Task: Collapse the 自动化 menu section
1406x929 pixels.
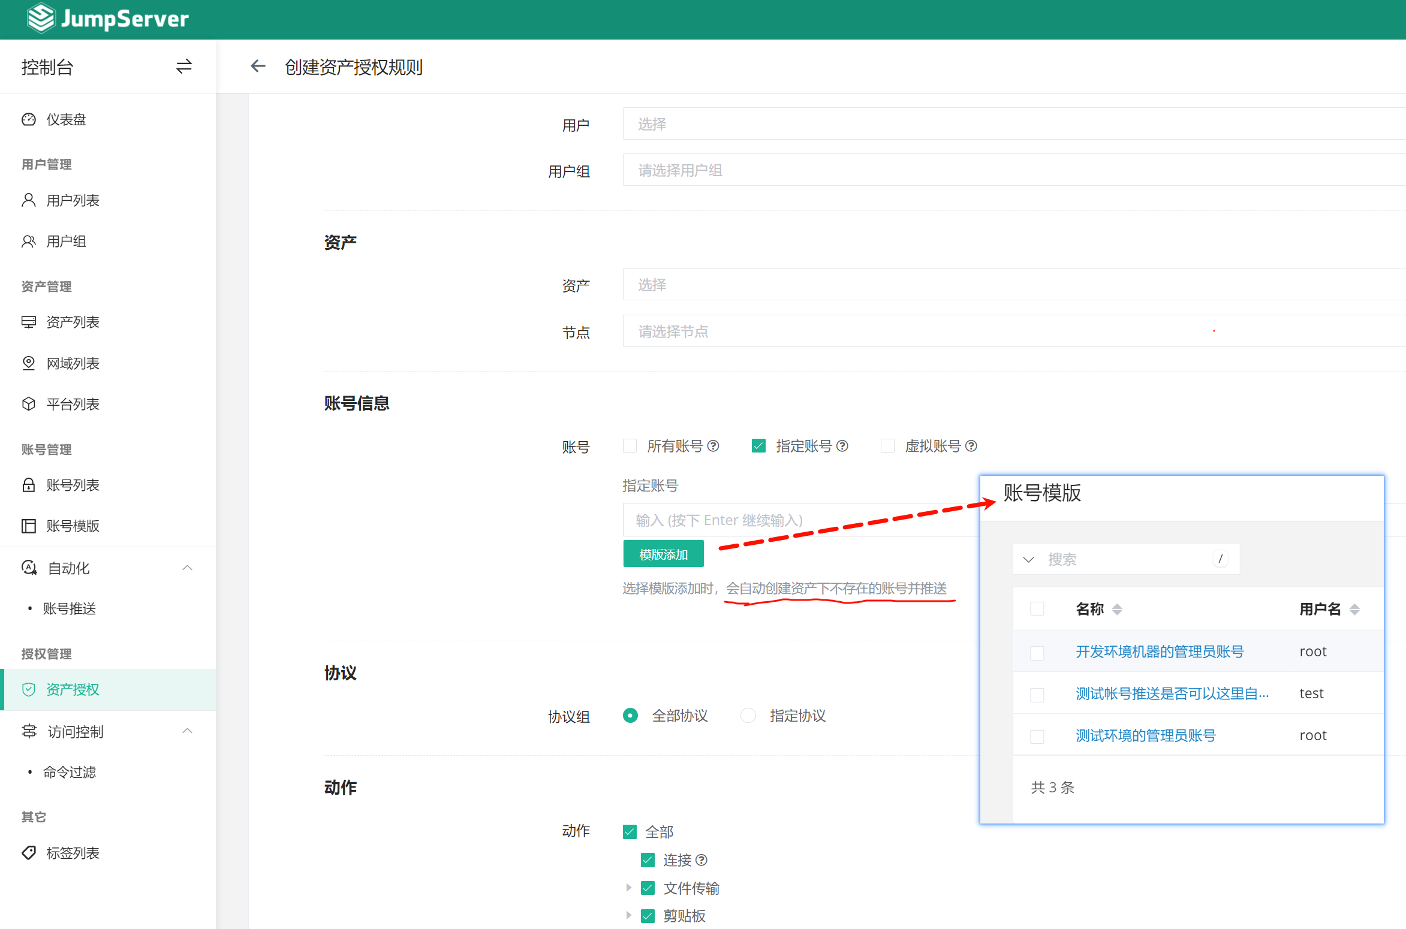Action: [x=187, y=568]
